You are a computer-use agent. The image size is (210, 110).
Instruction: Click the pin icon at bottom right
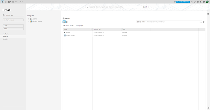pyautogui.click(x=208, y=108)
